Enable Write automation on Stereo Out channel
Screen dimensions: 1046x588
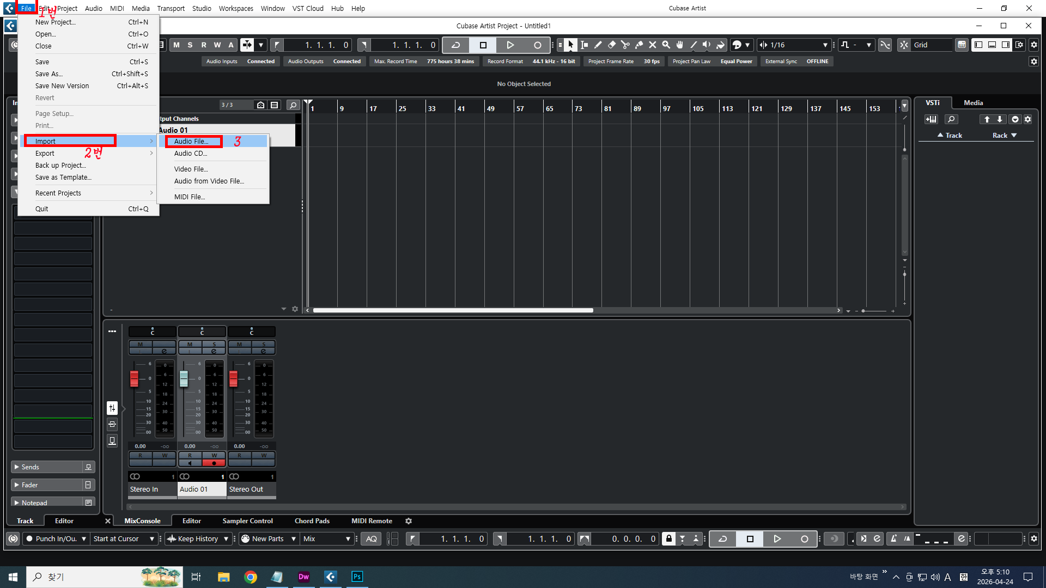[264, 455]
